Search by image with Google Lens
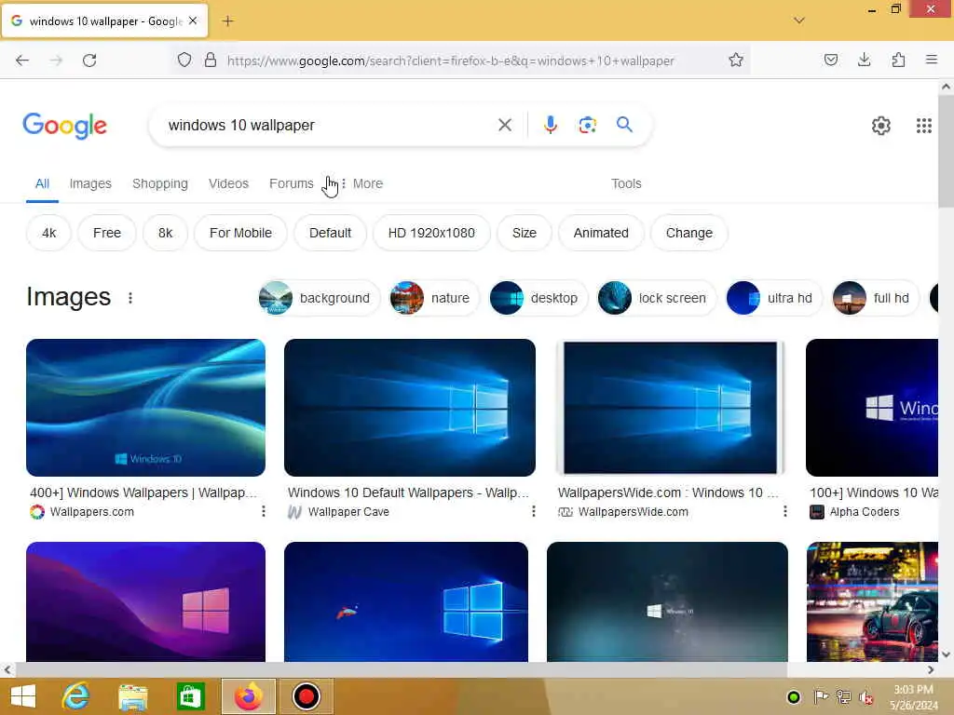Image resolution: width=954 pixels, height=715 pixels. [587, 126]
